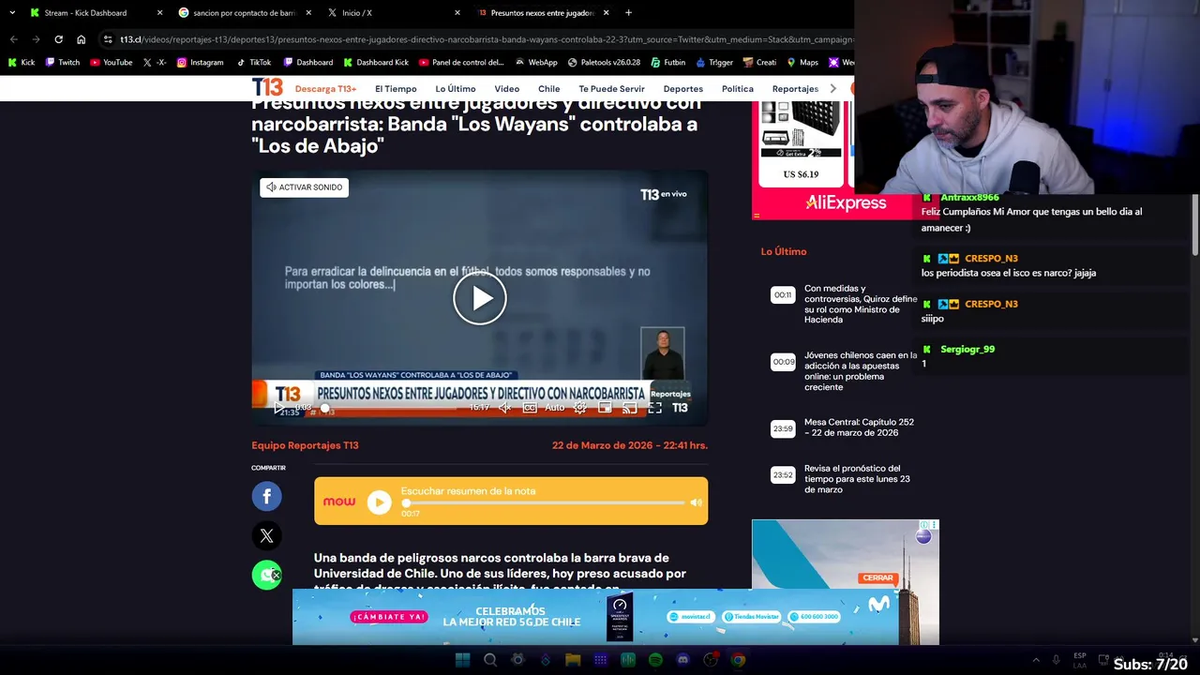Play the audio summary of the article
Image resolution: width=1200 pixels, height=675 pixels.
click(x=379, y=502)
